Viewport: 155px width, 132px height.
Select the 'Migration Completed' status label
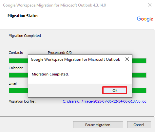25,36
